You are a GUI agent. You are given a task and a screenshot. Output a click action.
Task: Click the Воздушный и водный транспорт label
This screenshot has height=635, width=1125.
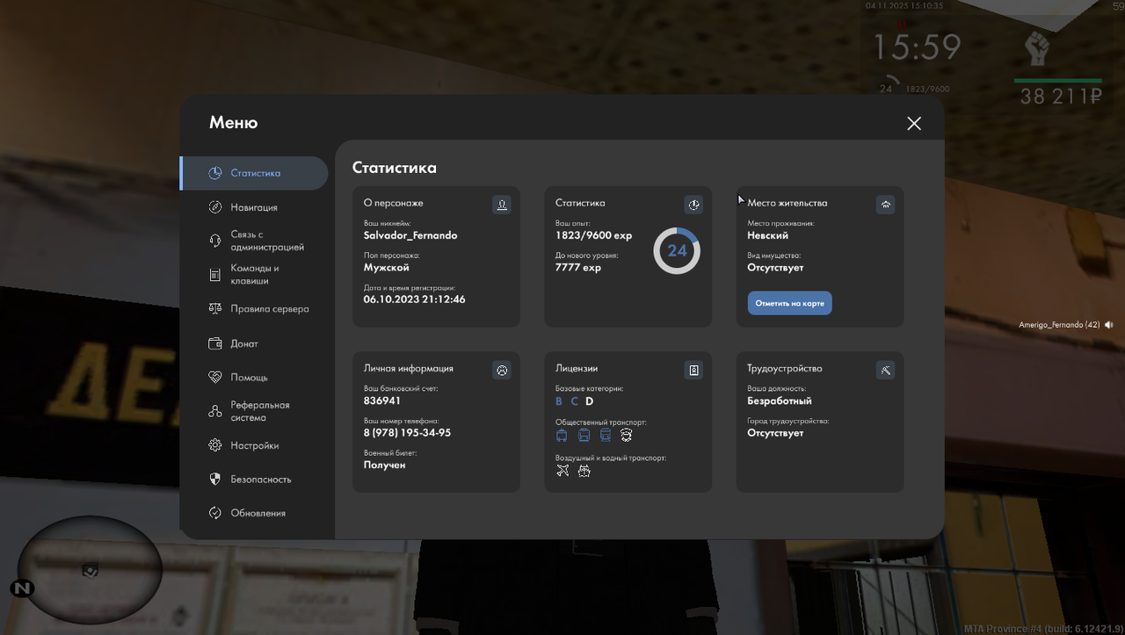click(611, 458)
